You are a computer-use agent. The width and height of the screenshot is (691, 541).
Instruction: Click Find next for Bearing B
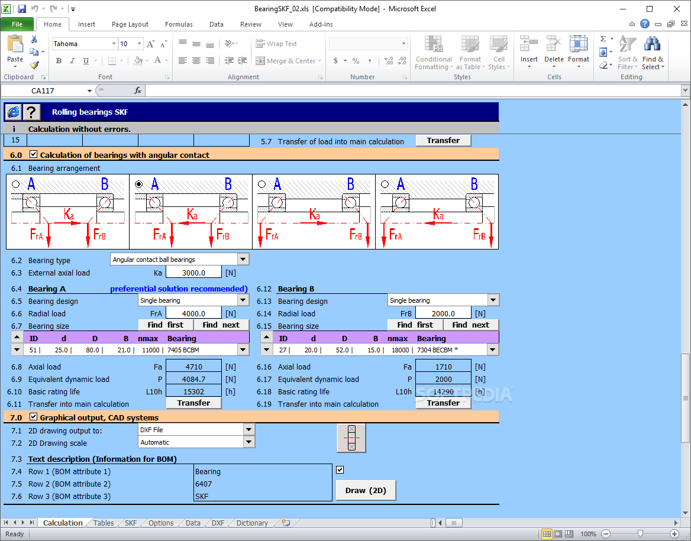click(x=471, y=325)
